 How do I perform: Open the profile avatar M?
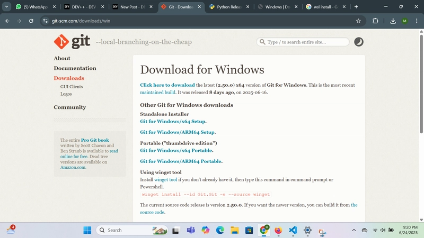pyautogui.click(x=404, y=21)
